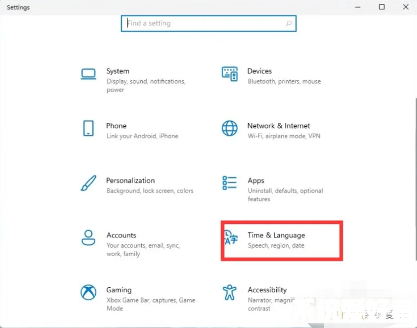Image resolution: width=417 pixels, height=328 pixels.
Task: Click the magnifier icon in the search box
Action: coord(289,23)
